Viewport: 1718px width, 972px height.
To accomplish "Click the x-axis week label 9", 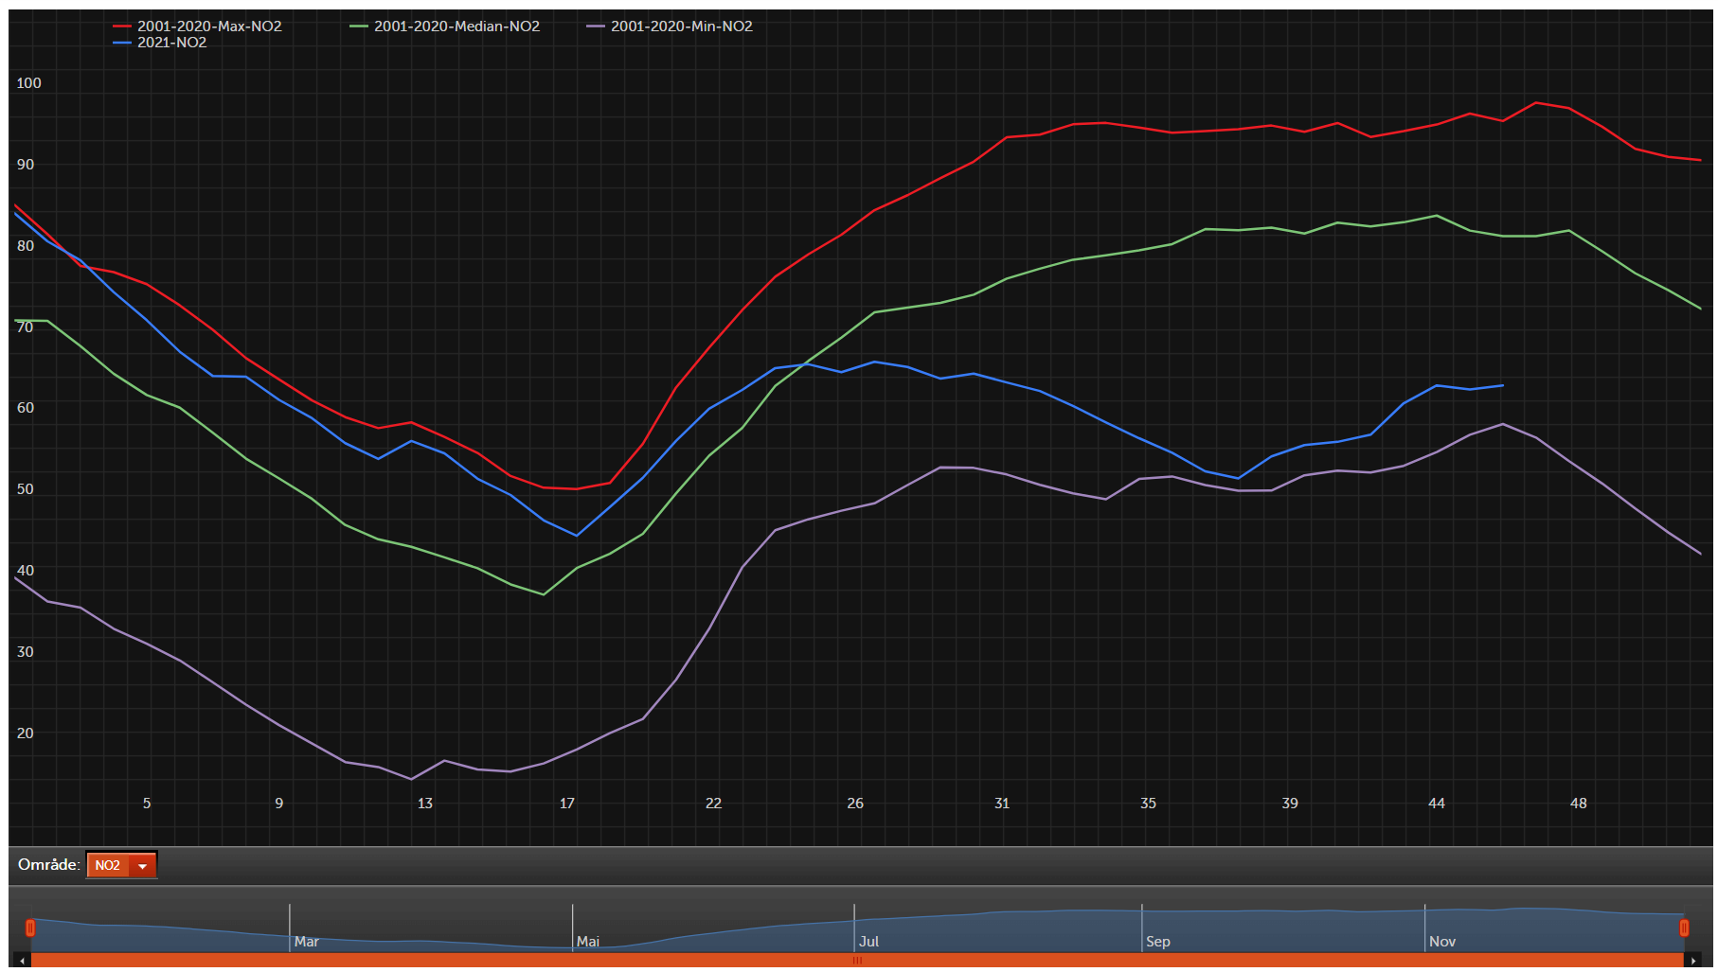I will [x=279, y=804].
